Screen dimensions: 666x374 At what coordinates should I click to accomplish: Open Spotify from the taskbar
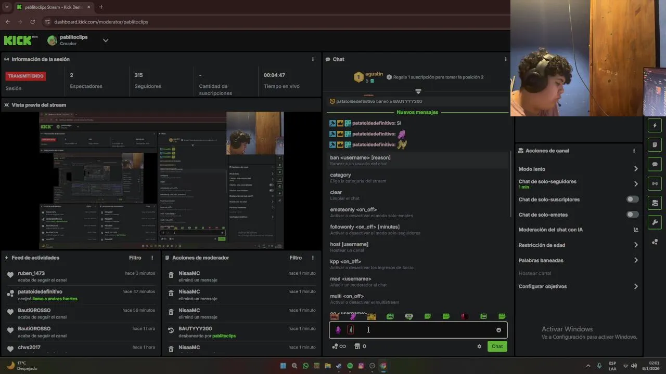350,366
